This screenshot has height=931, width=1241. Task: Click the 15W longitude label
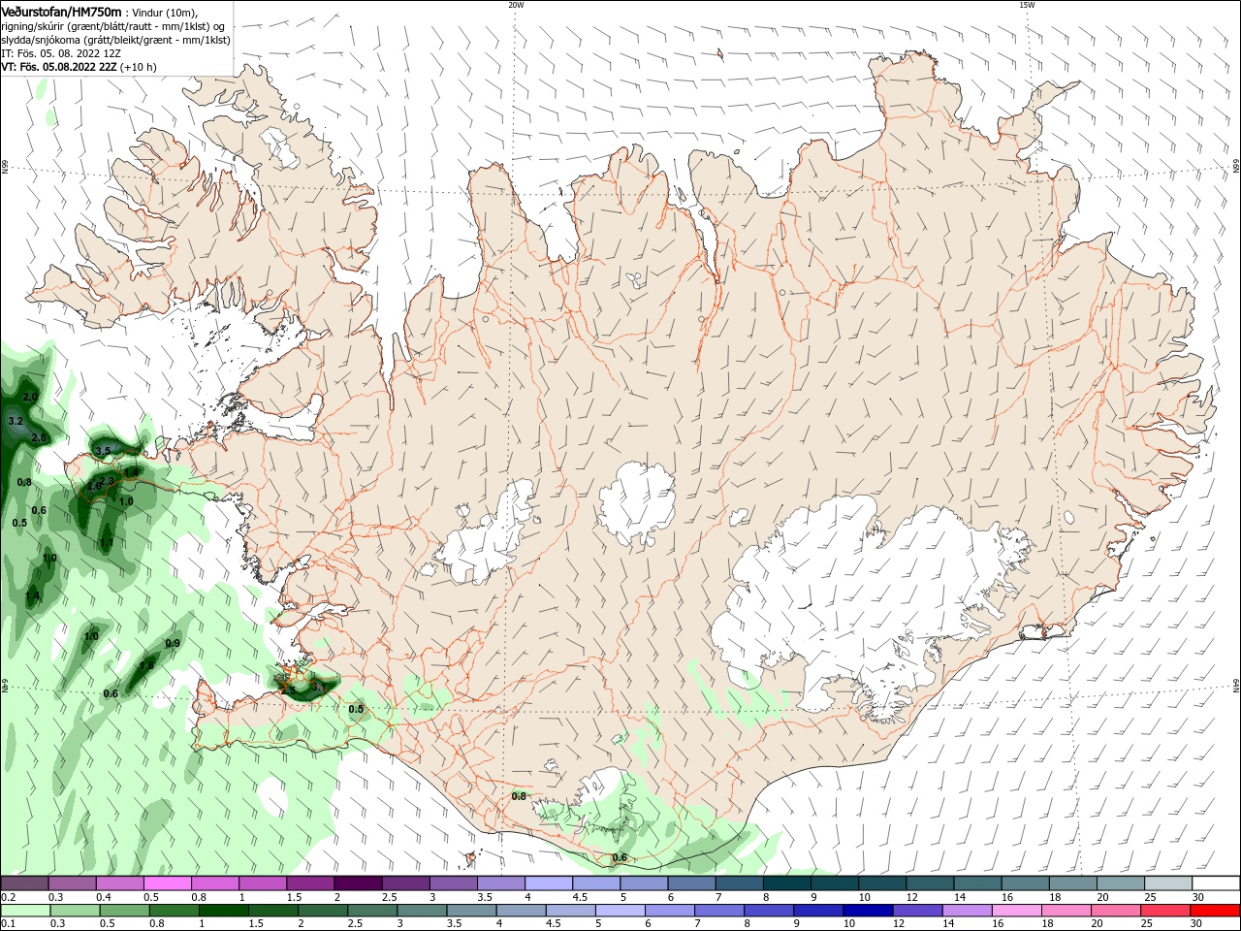(1027, 5)
